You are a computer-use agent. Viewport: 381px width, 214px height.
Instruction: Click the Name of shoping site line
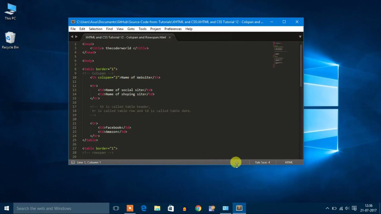coord(126,94)
